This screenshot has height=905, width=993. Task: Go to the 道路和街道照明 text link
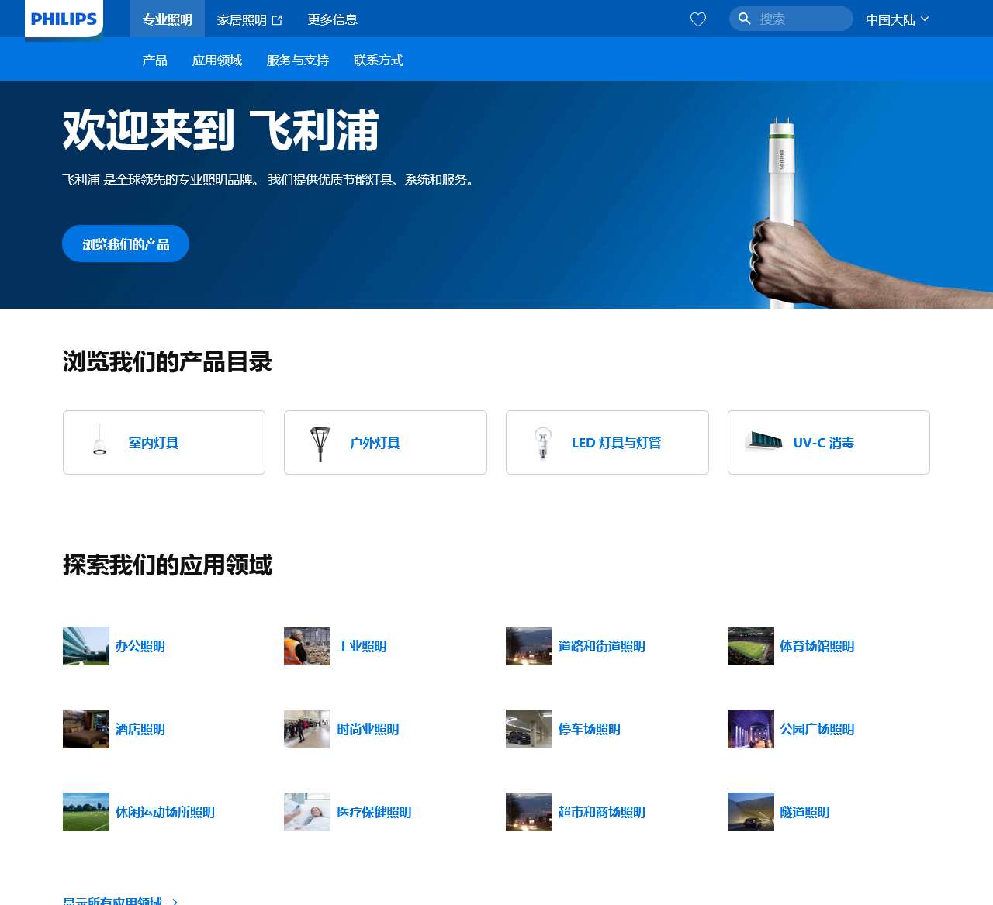602,646
